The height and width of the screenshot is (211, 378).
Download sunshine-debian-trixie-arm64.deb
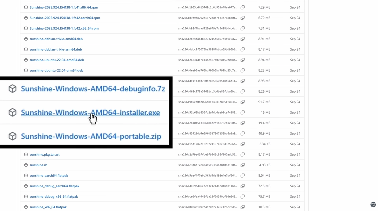point(56,49)
